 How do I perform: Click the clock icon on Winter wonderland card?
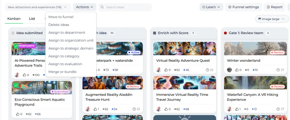pyautogui.click(x=278, y=70)
